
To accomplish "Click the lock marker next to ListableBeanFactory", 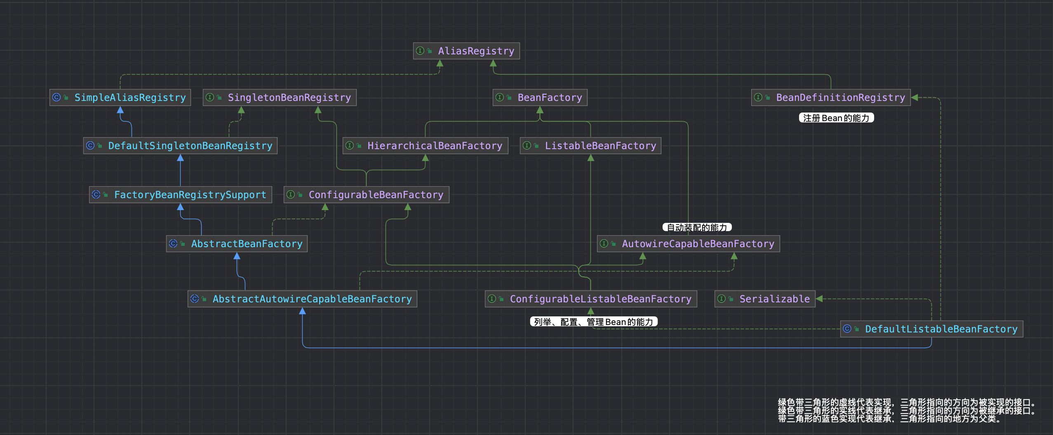I will click(x=536, y=145).
